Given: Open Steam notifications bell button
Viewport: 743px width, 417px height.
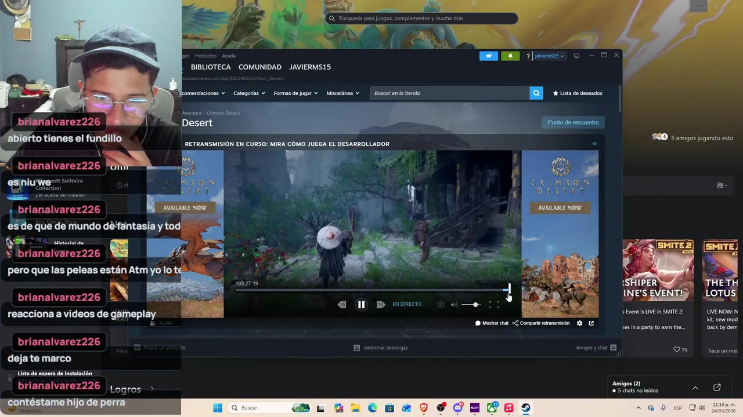Looking at the screenshot, I should [510, 56].
